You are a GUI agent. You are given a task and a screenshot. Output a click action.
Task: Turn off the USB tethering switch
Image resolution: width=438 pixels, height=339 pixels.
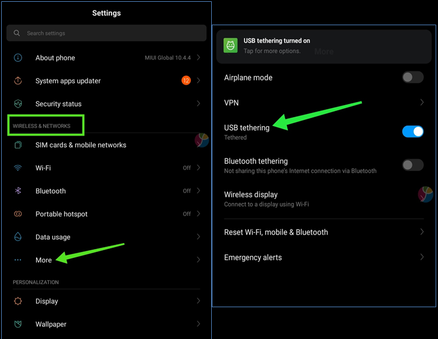click(x=412, y=131)
